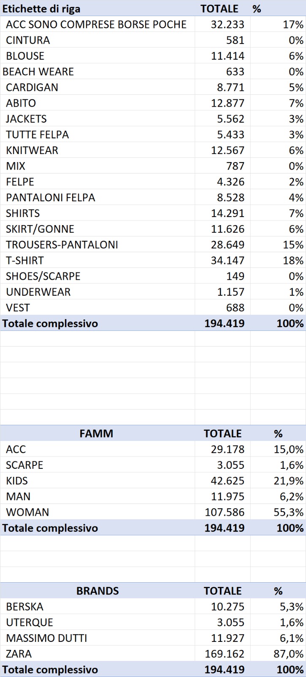Click the SHOES/SCARPE row label
The width and height of the screenshot is (306, 677).
43,276
